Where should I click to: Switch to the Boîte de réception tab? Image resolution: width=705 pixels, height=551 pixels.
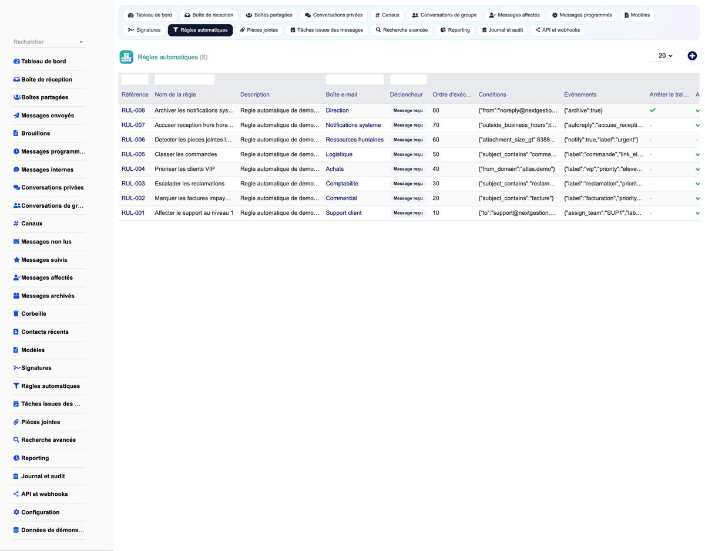tap(209, 15)
